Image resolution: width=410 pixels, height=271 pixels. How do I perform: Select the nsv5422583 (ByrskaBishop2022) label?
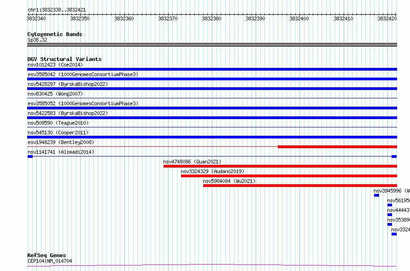click(x=68, y=113)
